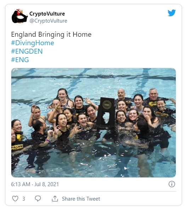This screenshot has width=186, height=207.
Task: Open replies via the speech bubble icon
Action: pos(38,199)
